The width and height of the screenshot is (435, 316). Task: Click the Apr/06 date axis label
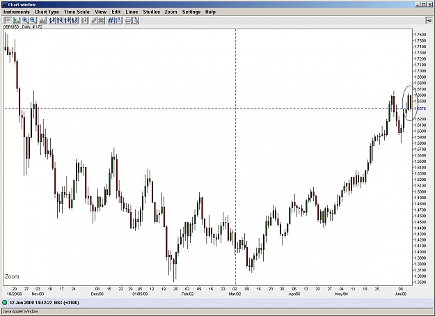click(294, 294)
